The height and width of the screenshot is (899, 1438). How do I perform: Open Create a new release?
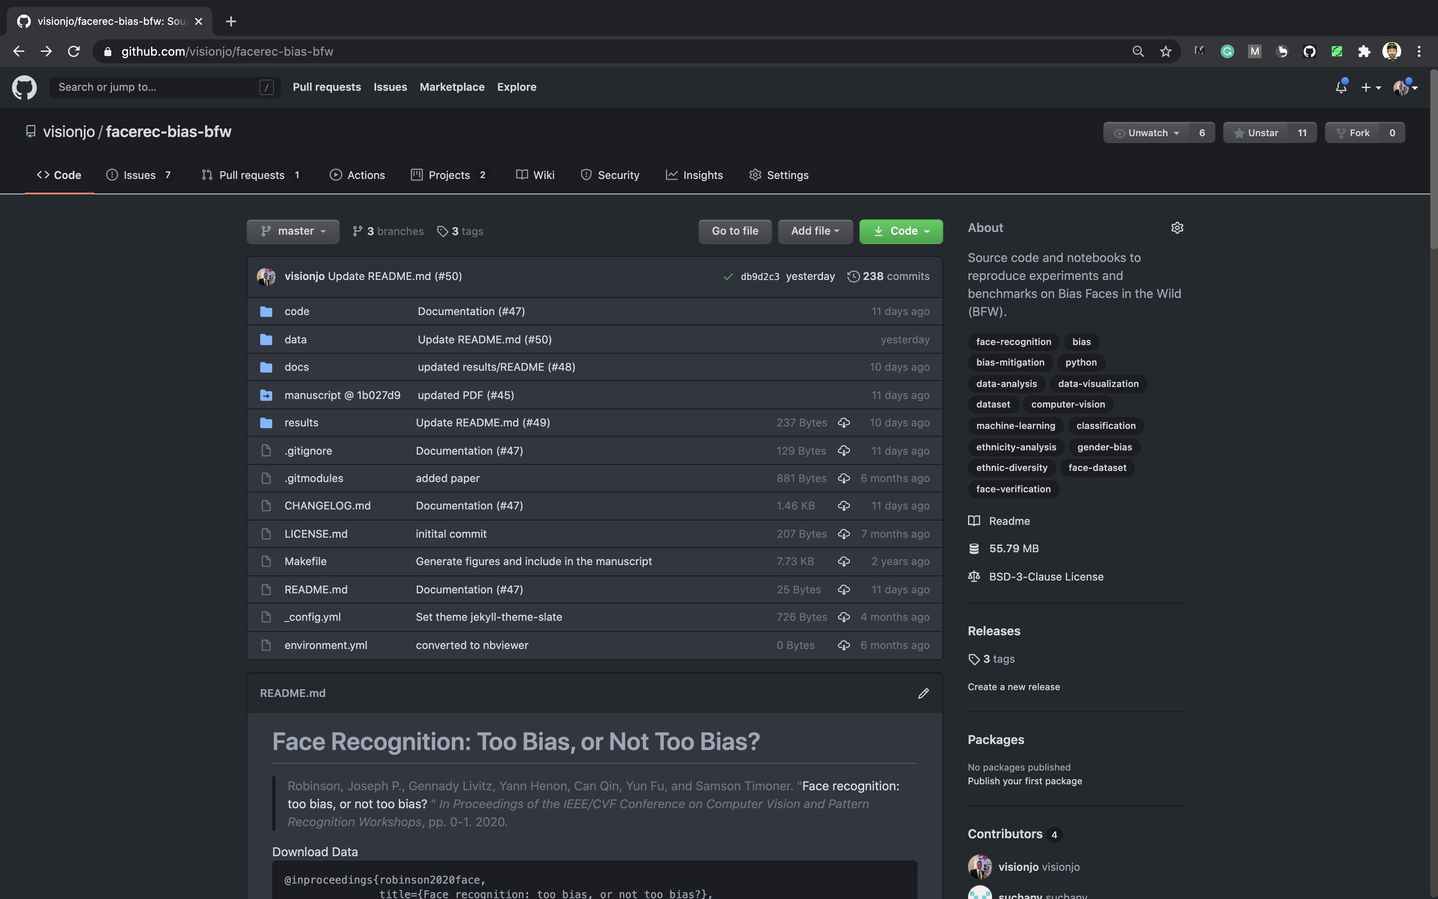click(x=1013, y=686)
